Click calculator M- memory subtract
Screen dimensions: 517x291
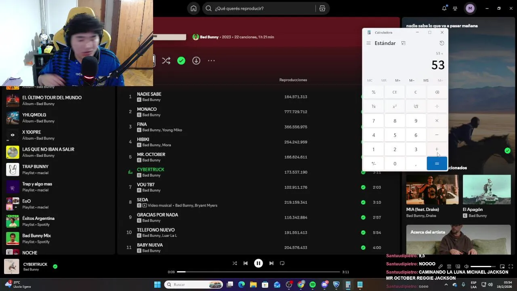[x=412, y=80]
